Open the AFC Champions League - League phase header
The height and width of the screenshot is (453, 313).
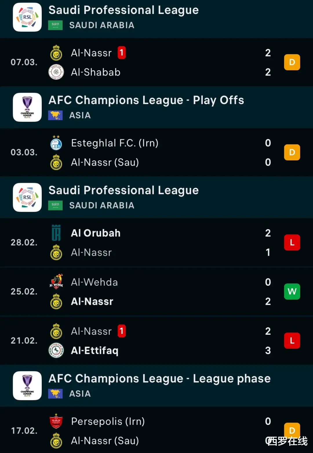[x=159, y=379]
